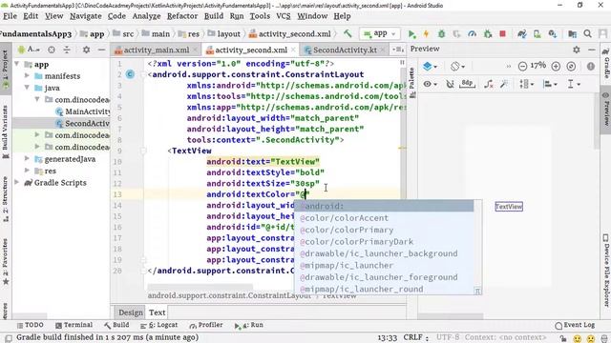Open the Terminal tool window
This screenshot has height=343, width=611.
coord(74,325)
